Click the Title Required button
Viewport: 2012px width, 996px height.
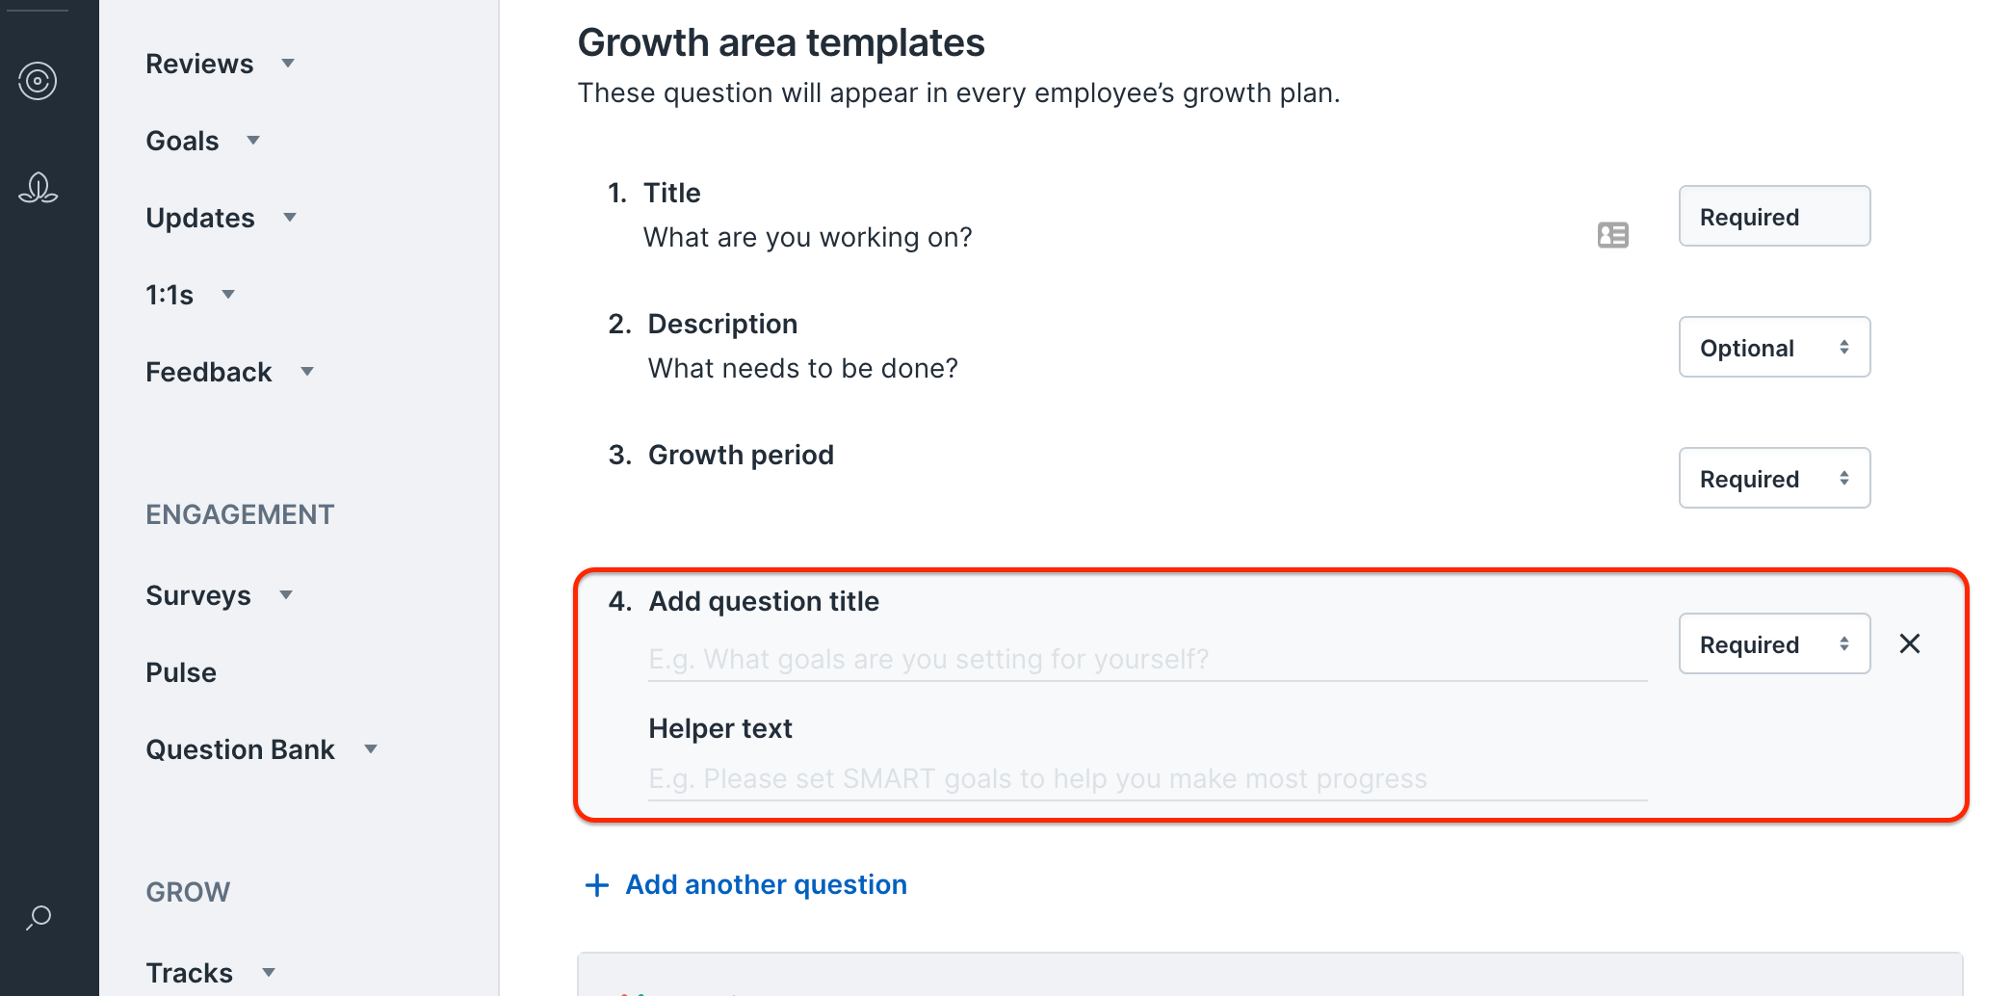(1774, 216)
